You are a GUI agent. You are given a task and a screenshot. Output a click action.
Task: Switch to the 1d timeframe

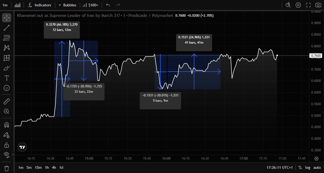[61, 167]
